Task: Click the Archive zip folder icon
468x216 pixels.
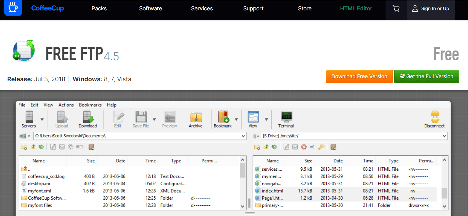Action: pos(196,117)
